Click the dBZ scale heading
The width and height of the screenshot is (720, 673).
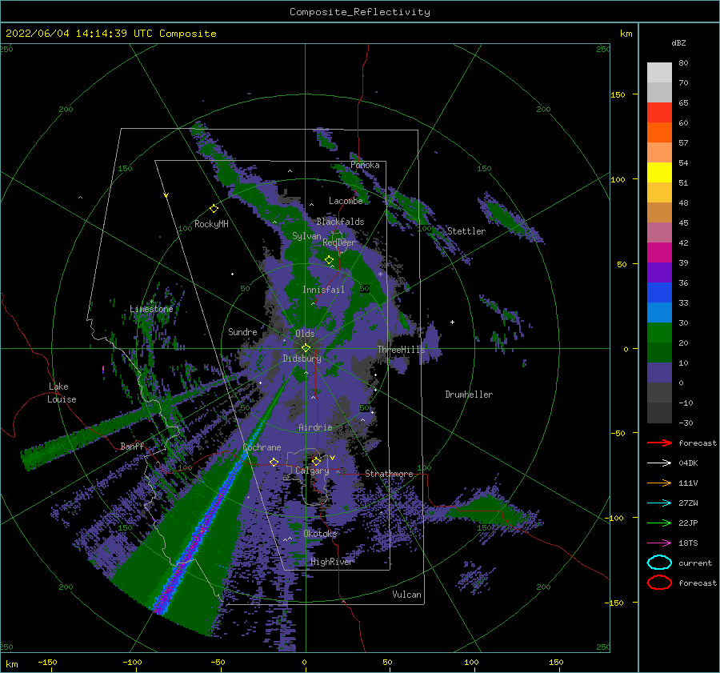pyautogui.click(x=678, y=42)
